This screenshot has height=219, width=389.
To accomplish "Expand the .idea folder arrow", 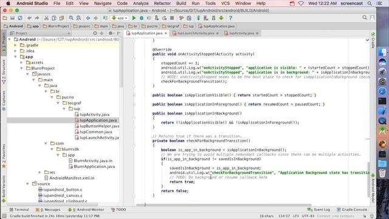I will (x=15, y=51).
